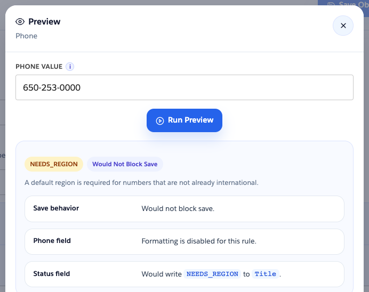
Task: Click the PHONE VALUE label
Action: 39,67
